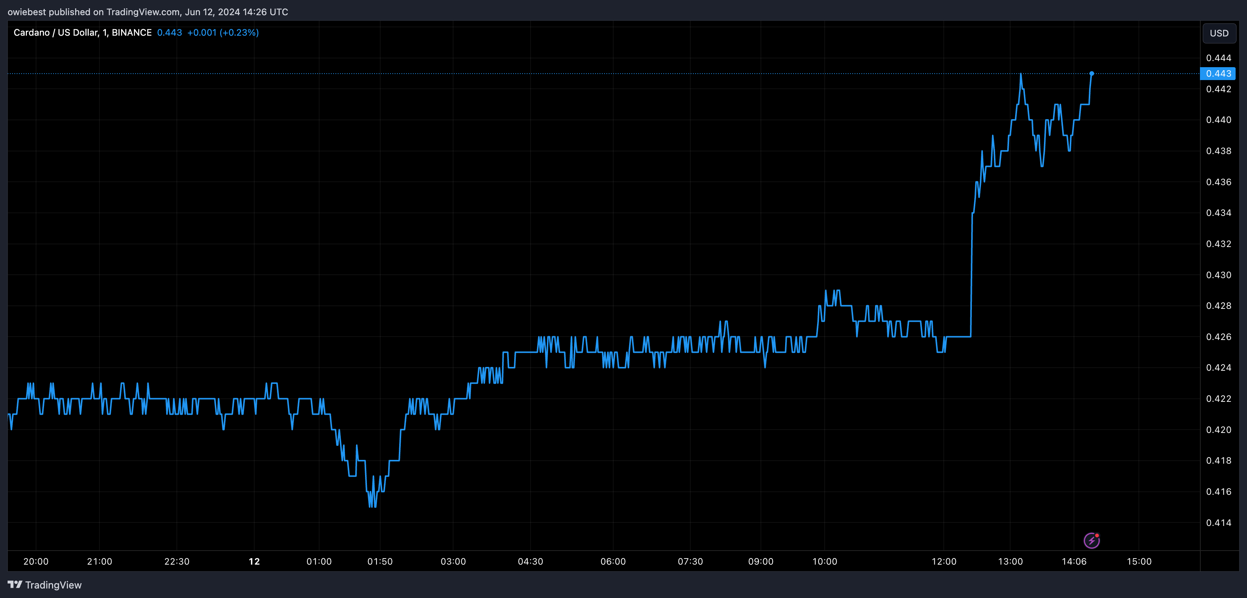The image size is (1247, 598).
Task: Click the highlighted 0.443 current price label
Action: pyautogui.click(x=1218, y=74)
